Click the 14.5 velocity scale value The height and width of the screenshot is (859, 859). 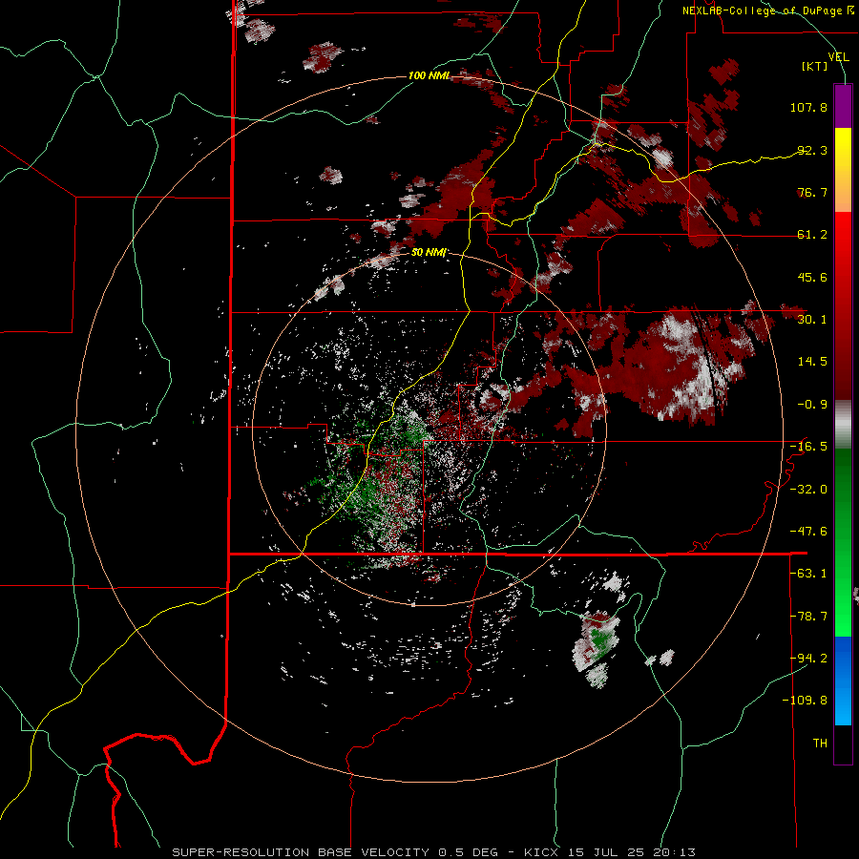point(812,362)
